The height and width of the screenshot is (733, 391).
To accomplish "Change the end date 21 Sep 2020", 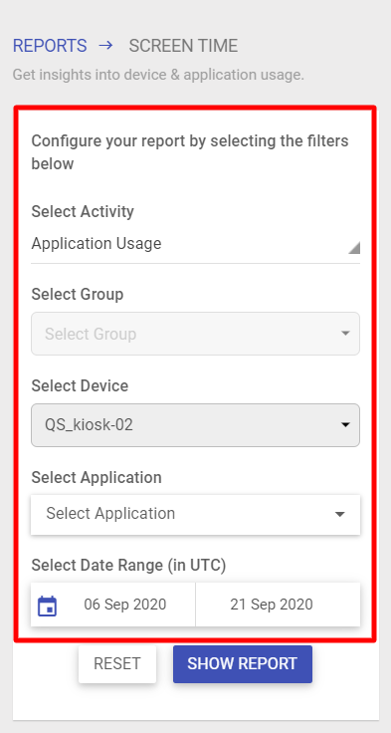I will point(272,605).
